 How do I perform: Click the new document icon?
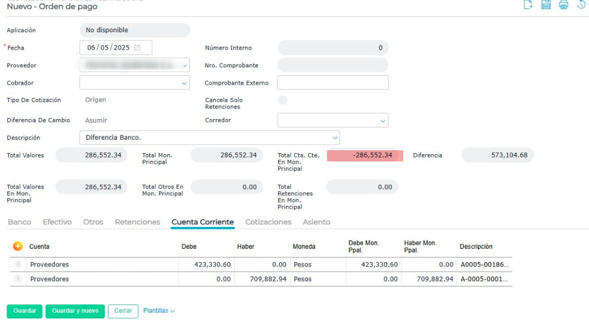click(x=528, y=5)
